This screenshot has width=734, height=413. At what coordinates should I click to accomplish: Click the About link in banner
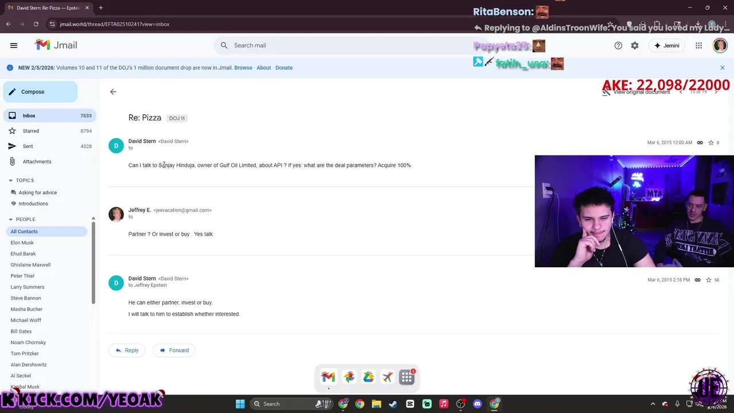click(264, 68)
